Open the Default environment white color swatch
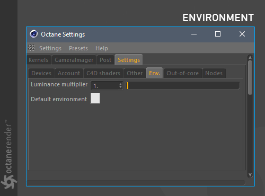 (x=95, y=99)
